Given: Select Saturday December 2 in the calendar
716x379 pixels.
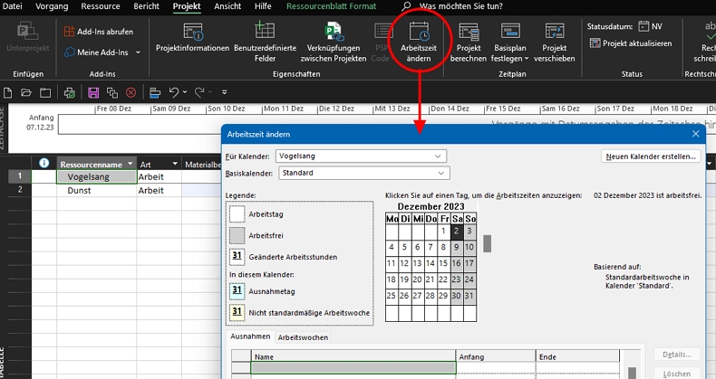Looking at the screenshot, I should coord(456,231).
